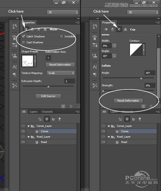
Task: Select Cap properties icon in left panel
Action: [39, 29]
